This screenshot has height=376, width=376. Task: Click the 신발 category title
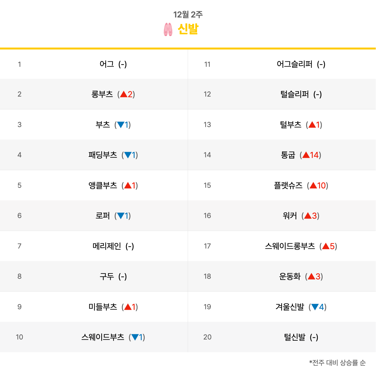188,29
